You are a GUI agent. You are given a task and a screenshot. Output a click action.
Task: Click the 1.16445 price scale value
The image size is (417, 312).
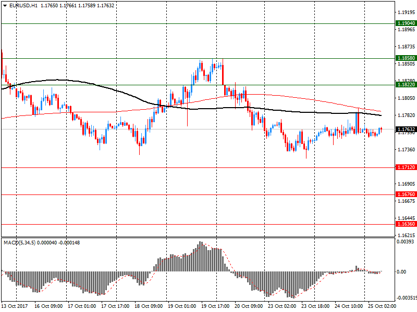click(x=406, y=218)
